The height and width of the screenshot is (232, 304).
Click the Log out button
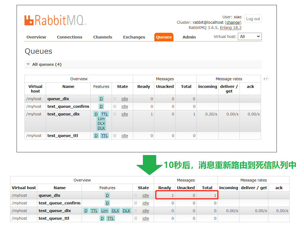point(253,19)
